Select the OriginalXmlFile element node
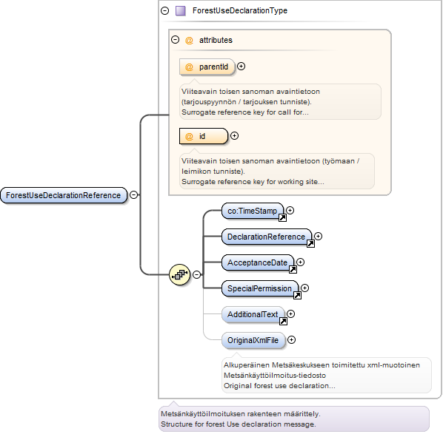The height and width of the screenshot is (434, 443). [253, 340]
